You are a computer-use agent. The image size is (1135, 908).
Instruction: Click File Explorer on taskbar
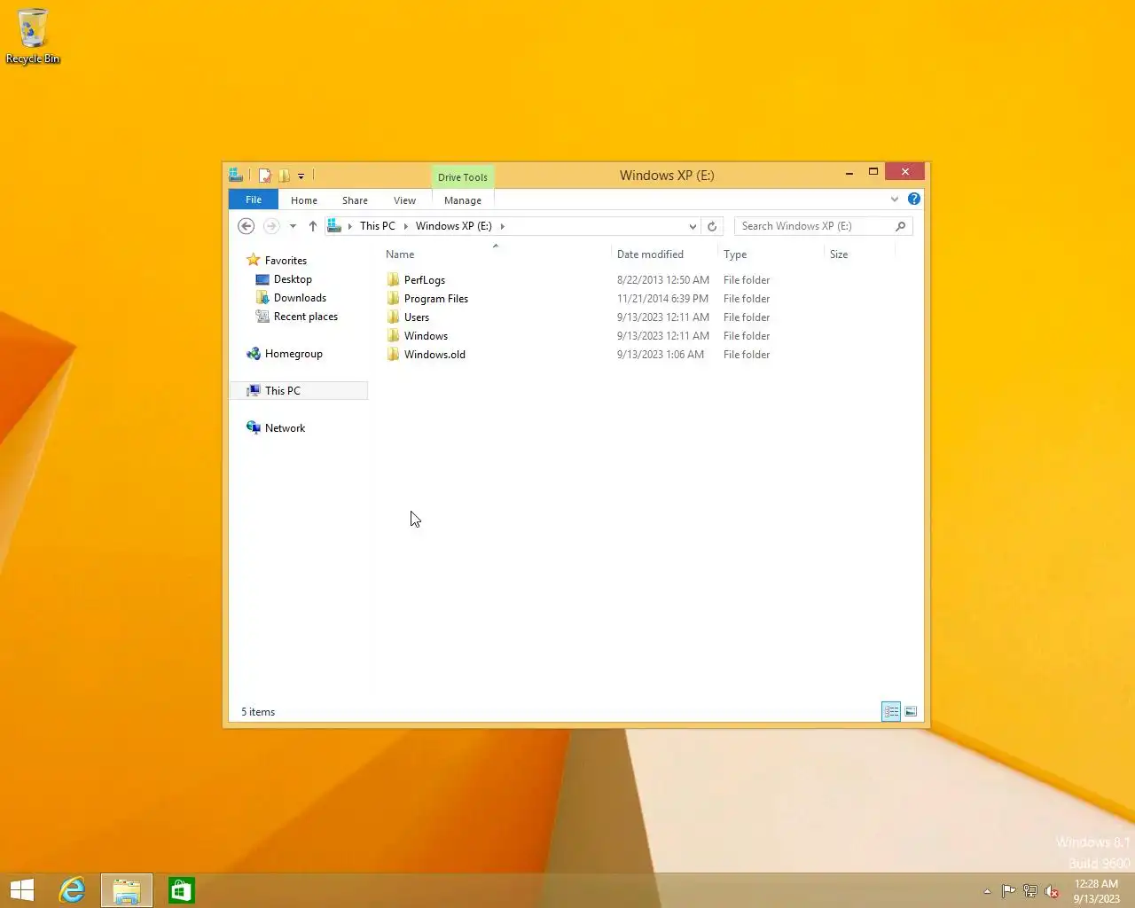tap(127, 890)
